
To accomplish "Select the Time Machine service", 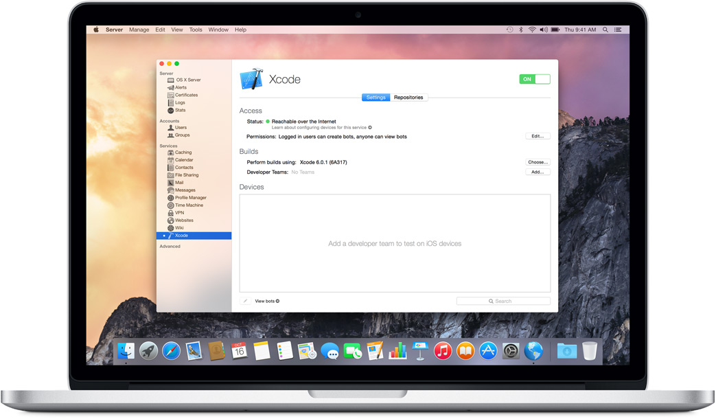I will (x=188, y=205).
